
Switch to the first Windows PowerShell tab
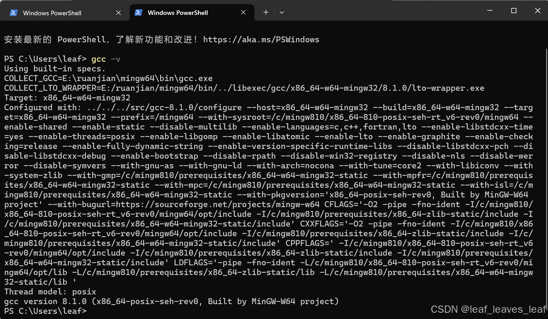point(65,13)
